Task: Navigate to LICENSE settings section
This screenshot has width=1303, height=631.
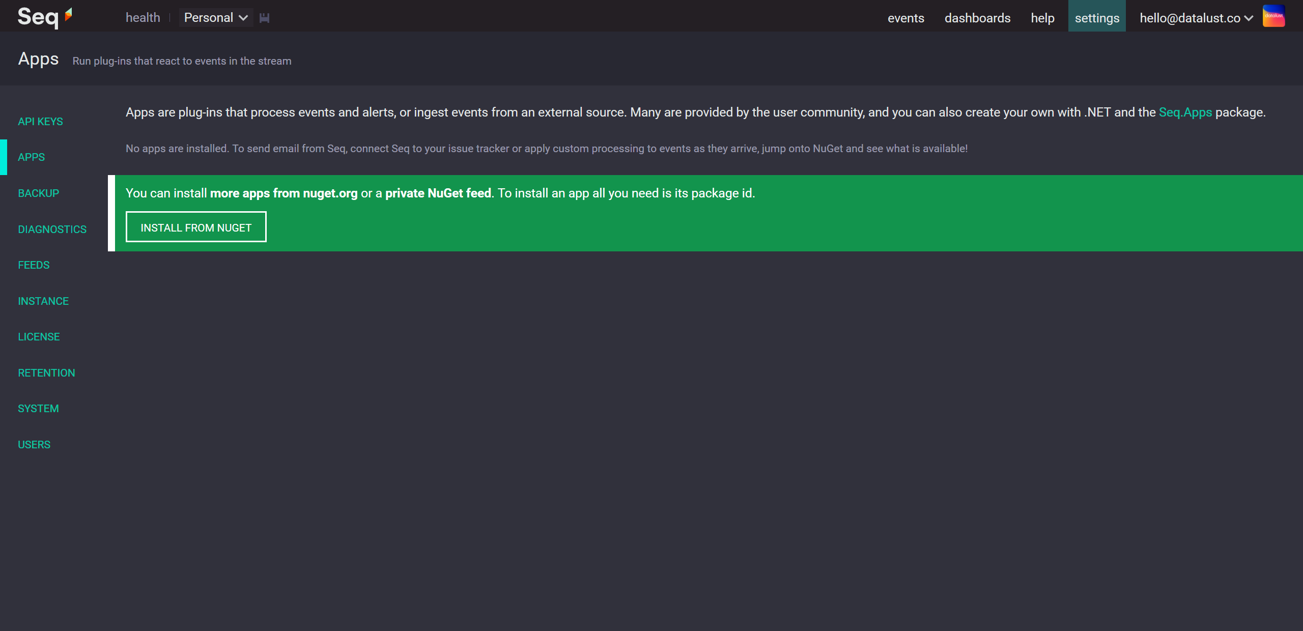Action: 38,336
